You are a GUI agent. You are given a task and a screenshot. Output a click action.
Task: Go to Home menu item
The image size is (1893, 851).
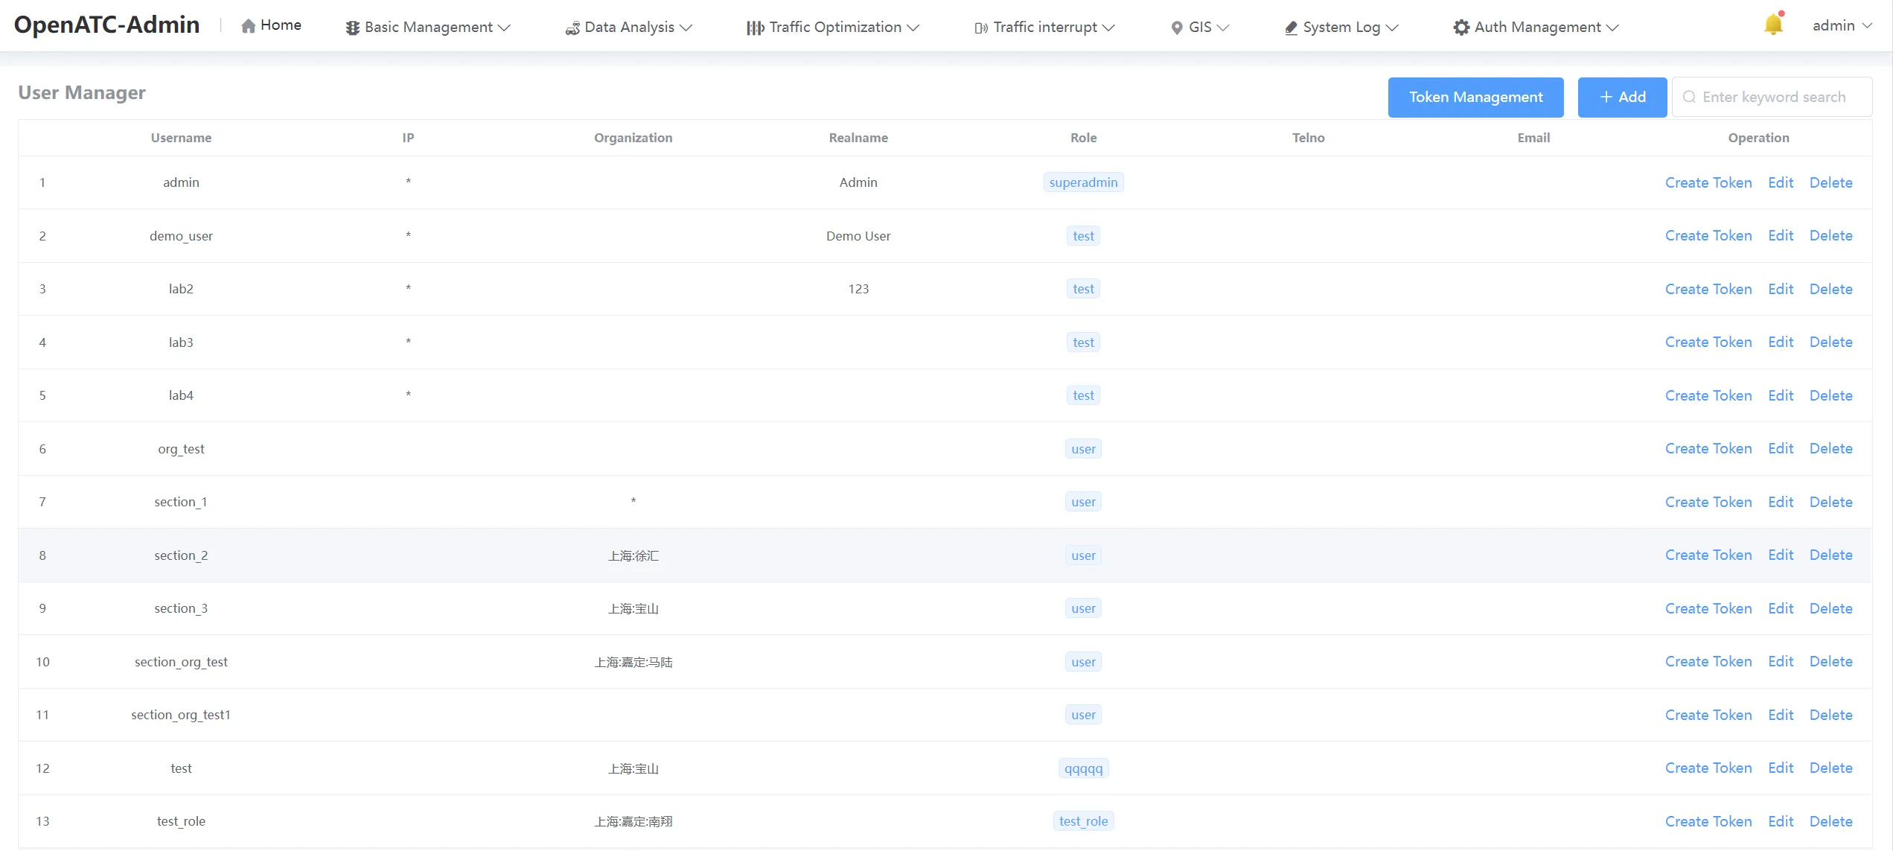pos(272,26)
